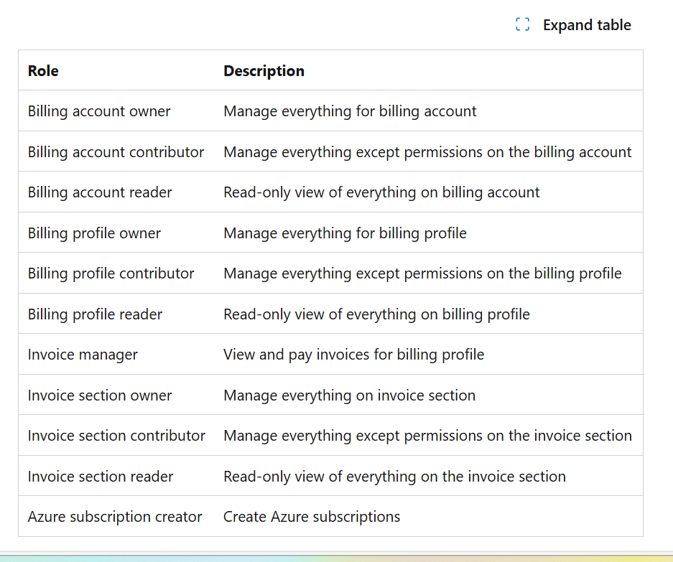Select the Billing account owner row
This screenshot has height=562, width=673.
click(99, 111)
